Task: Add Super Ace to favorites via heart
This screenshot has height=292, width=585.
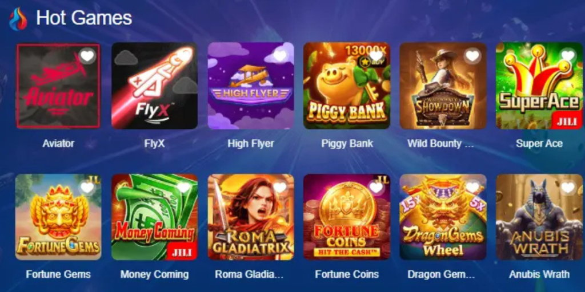Action: pos(568,56)
